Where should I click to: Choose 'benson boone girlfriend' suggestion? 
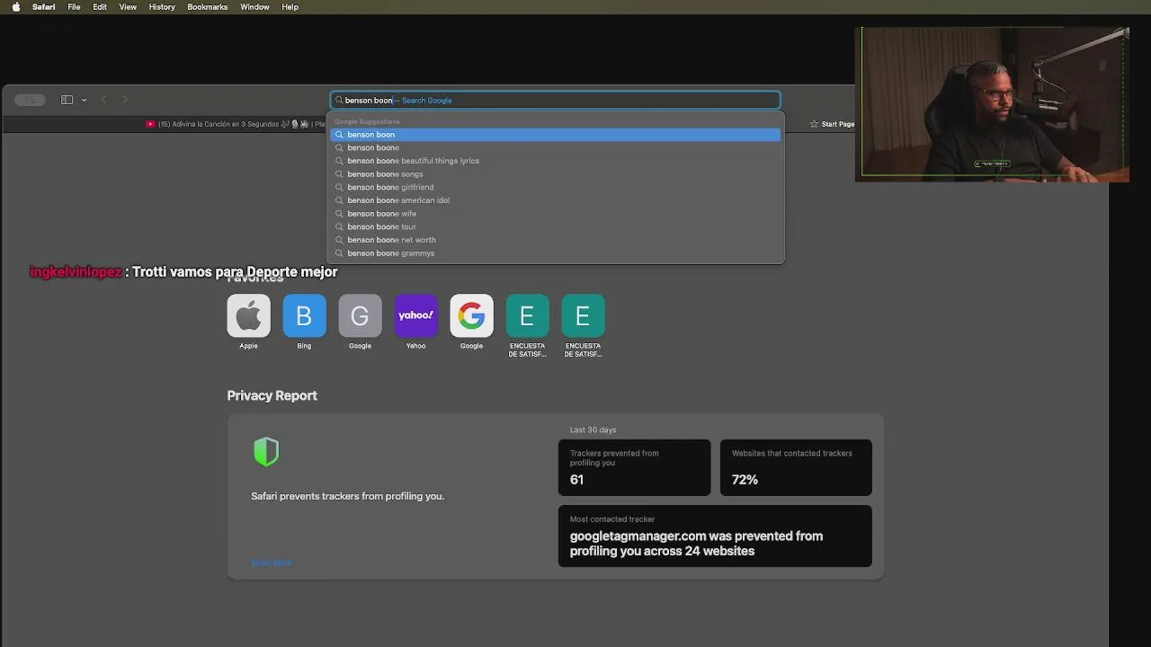556,187
